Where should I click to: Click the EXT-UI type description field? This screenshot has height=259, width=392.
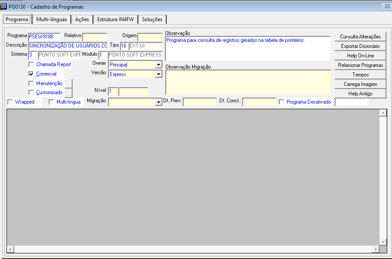[145, 46]
